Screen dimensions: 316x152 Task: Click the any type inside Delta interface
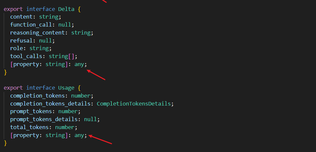pyautogui.click(x=79, y=64)
